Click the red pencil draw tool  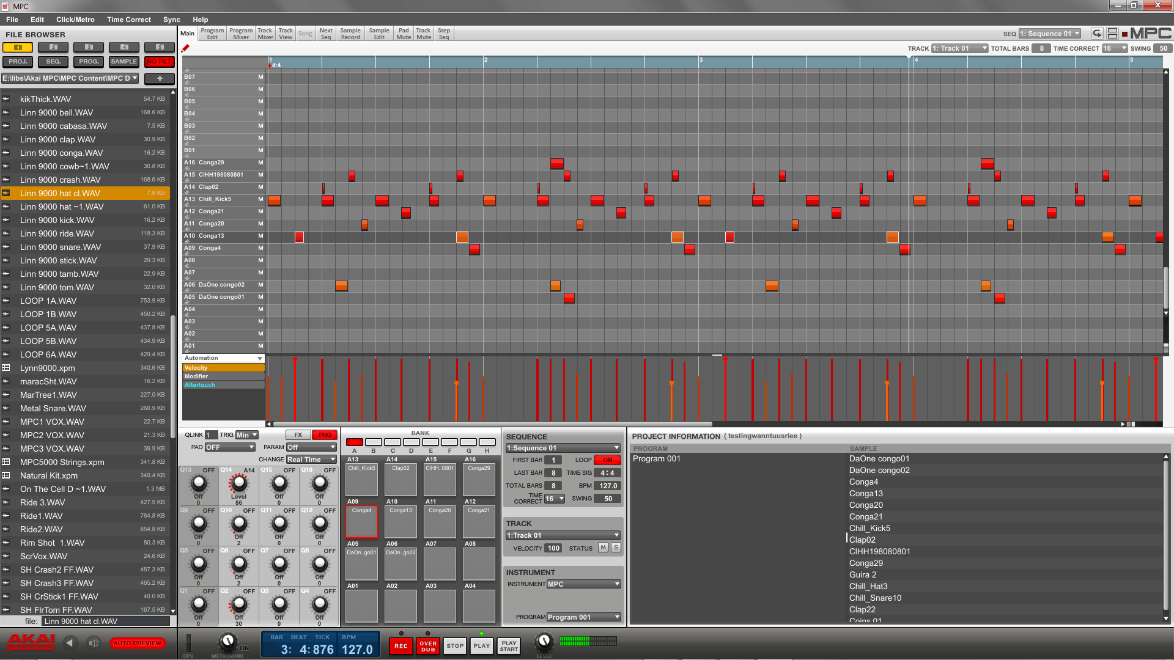185,48
